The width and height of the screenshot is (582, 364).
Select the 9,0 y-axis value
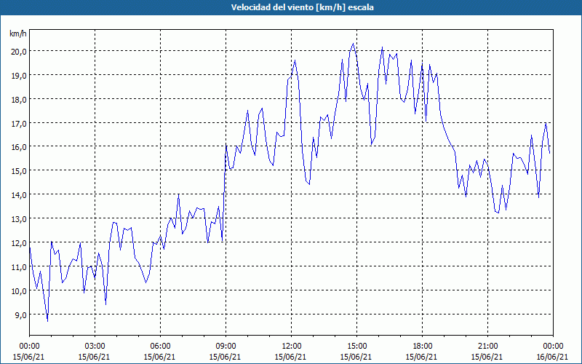21,315
